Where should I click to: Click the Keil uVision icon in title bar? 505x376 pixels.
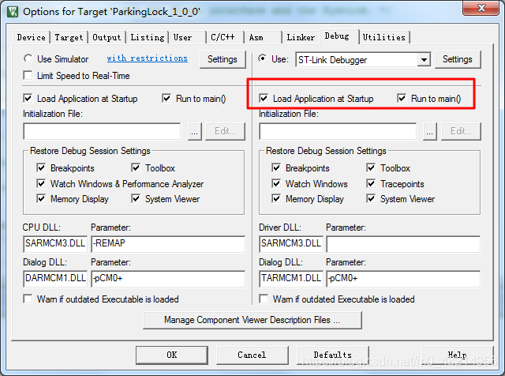click(x=13, y=12)
